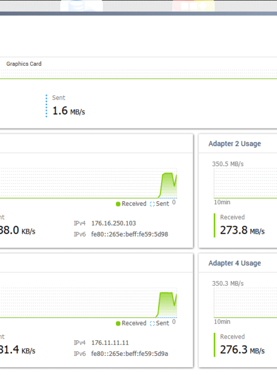Click the Received 276.3 MB/s value
This screenshot has width=277, height=375.
pos(242,350)
